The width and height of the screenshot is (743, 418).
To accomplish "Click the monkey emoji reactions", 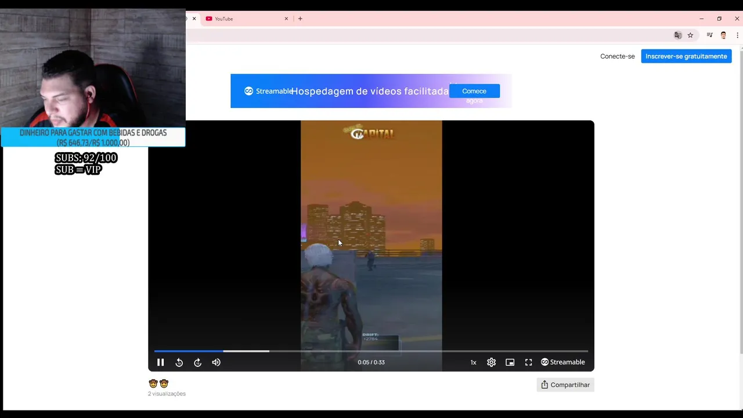I will click(158, 384).
